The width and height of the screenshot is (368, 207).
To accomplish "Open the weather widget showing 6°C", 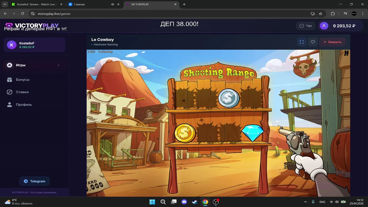I will (x=19, y=202).
